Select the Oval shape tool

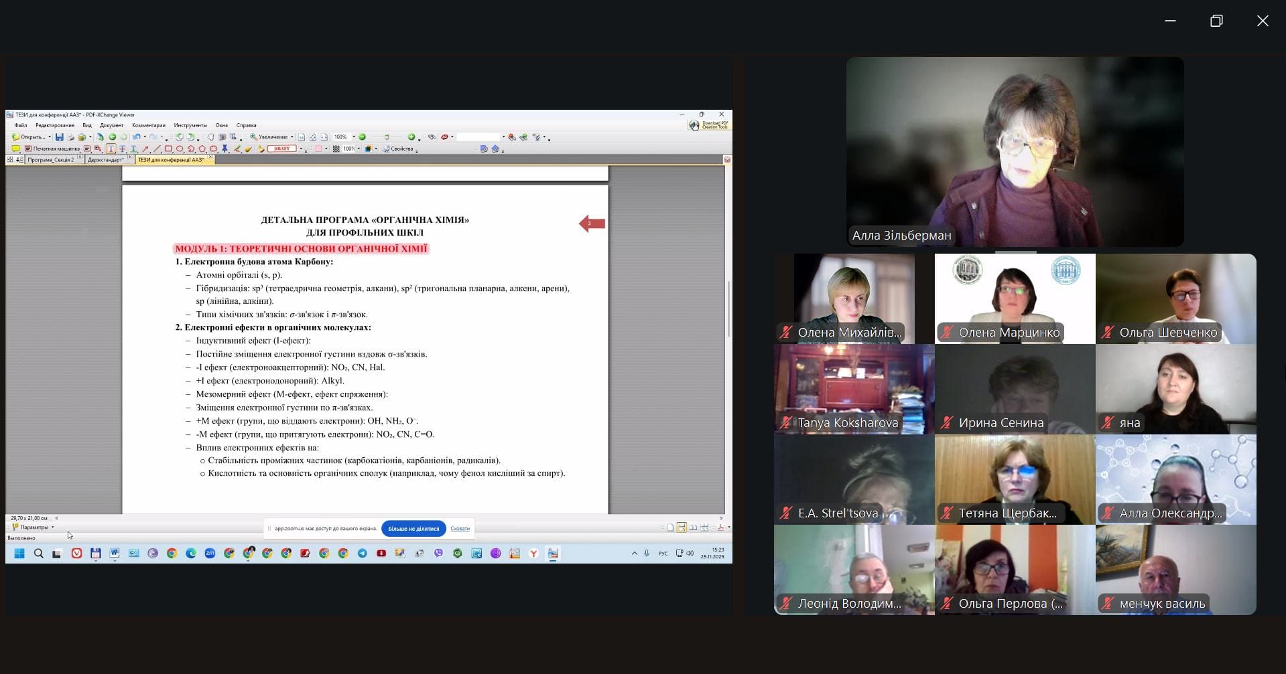coord(180,149)
